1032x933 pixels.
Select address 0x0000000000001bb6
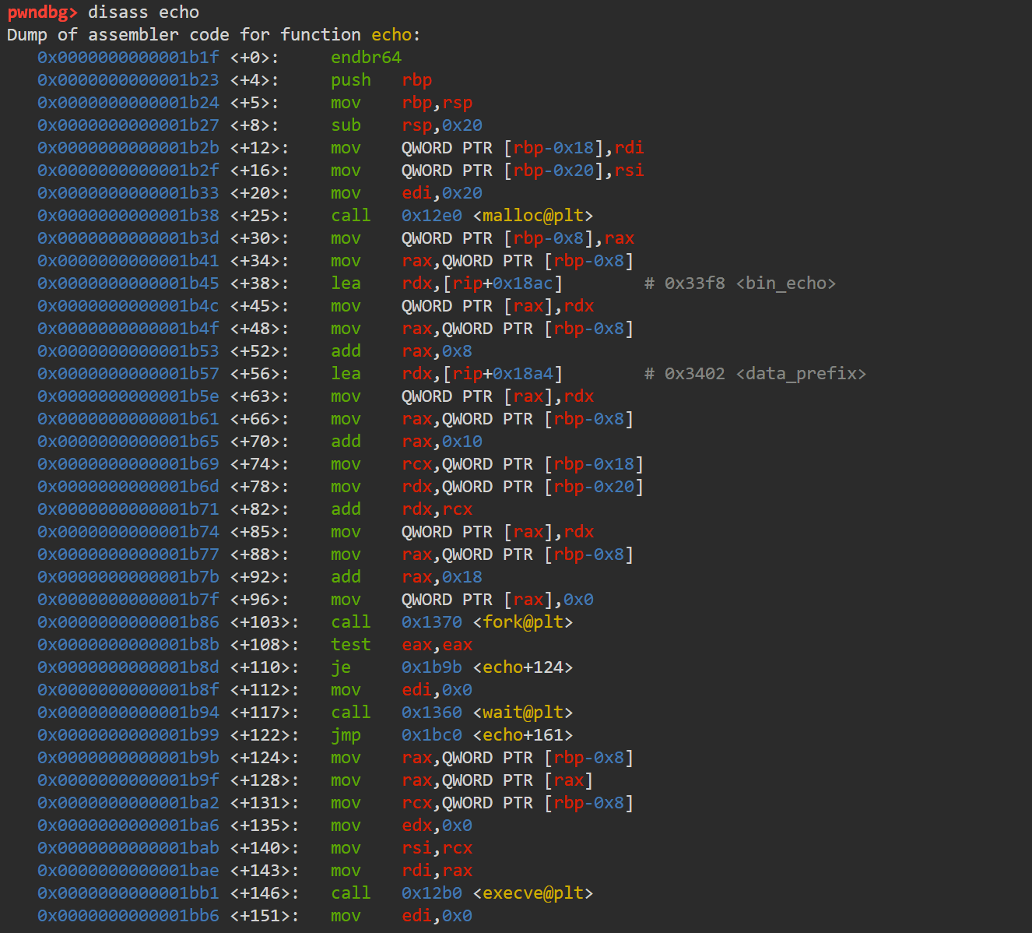[x=128, y=916]
